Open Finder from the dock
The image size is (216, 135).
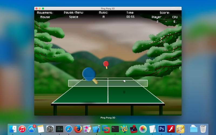[13, 129]
